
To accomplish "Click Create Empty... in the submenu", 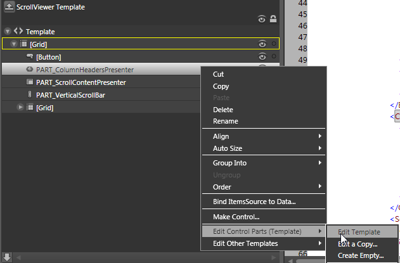I will coord(362,255).
